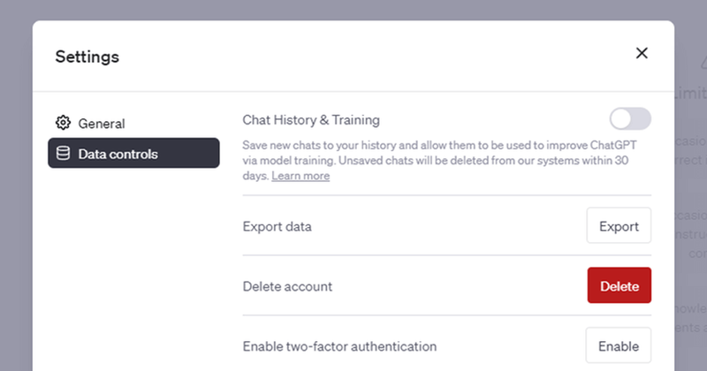Click the Delete account row label
This screenshot has height=371, width=707.
coord(287,286)
